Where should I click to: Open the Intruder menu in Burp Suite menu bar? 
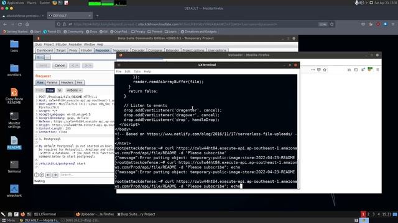coord(61,45)
